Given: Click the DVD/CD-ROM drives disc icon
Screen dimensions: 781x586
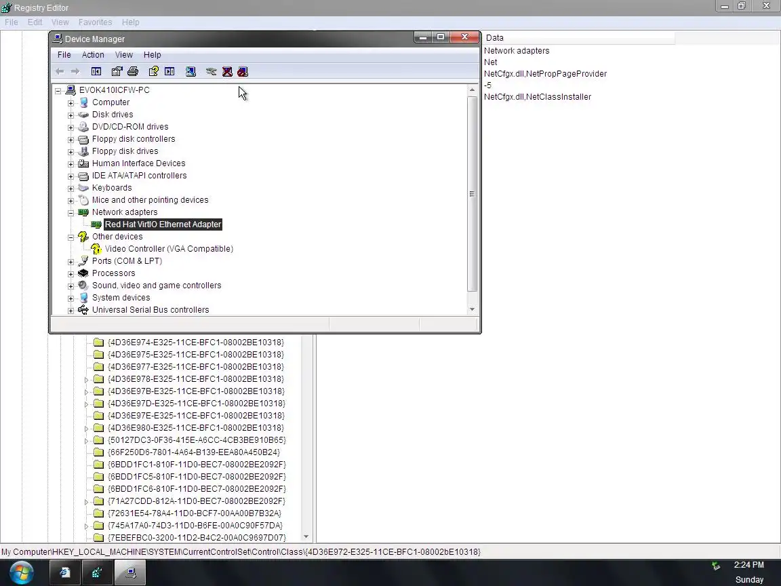Looking at the screenshot, I should pos(83,127).
